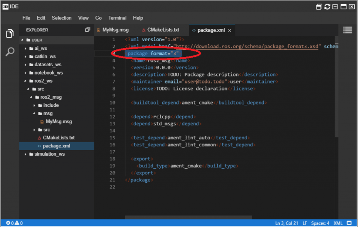Open CMakeLists.txt in the file tree
Screen dimensions: 358x227
(x=59, y=138)
